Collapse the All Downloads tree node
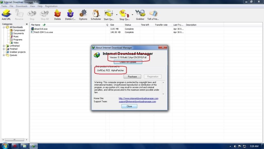Image resolution: width=264 pixels, height=149 pixels. [4, 27]
